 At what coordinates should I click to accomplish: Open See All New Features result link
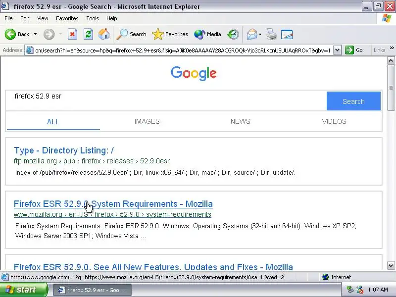(153, 266)
